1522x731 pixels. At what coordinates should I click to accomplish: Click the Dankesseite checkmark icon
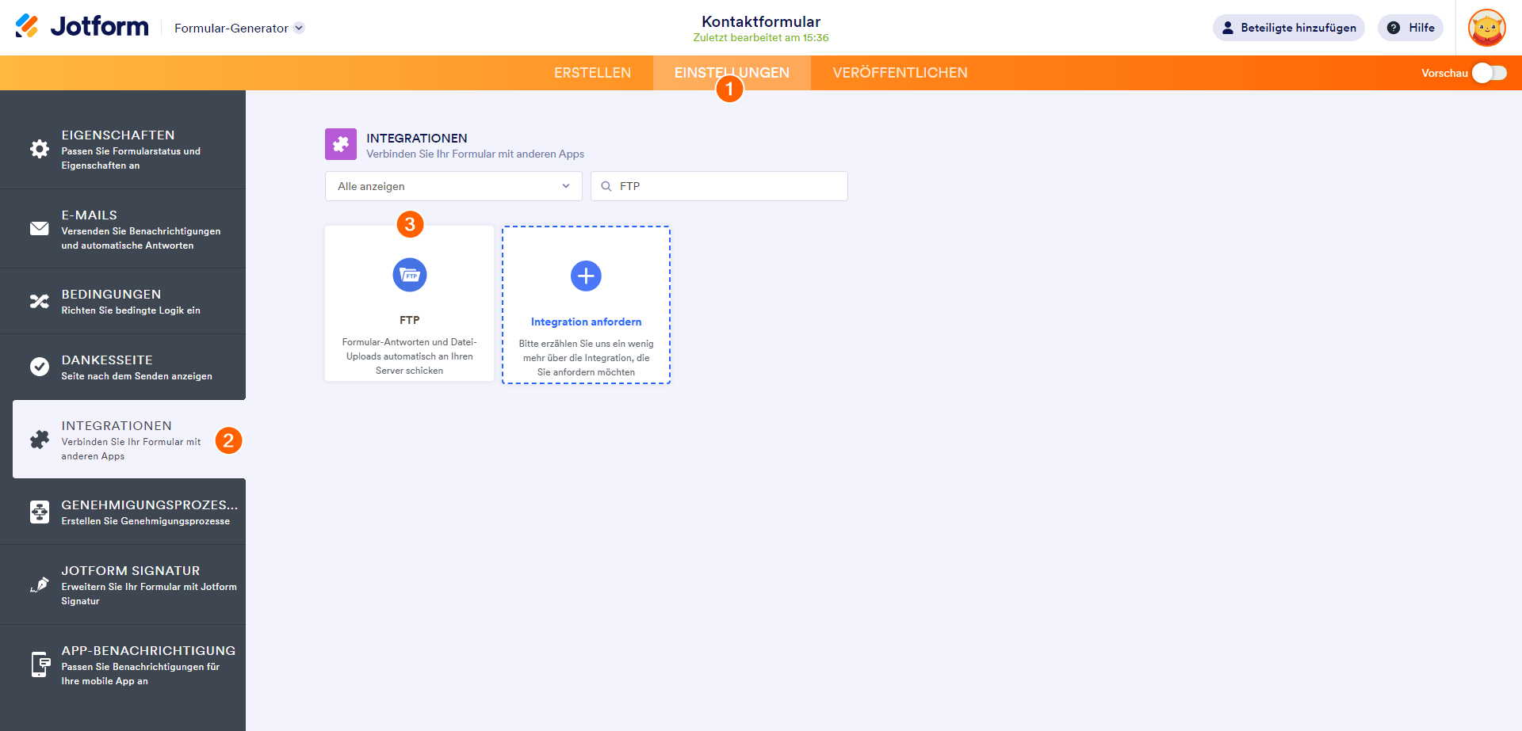[x=40, y=367]
